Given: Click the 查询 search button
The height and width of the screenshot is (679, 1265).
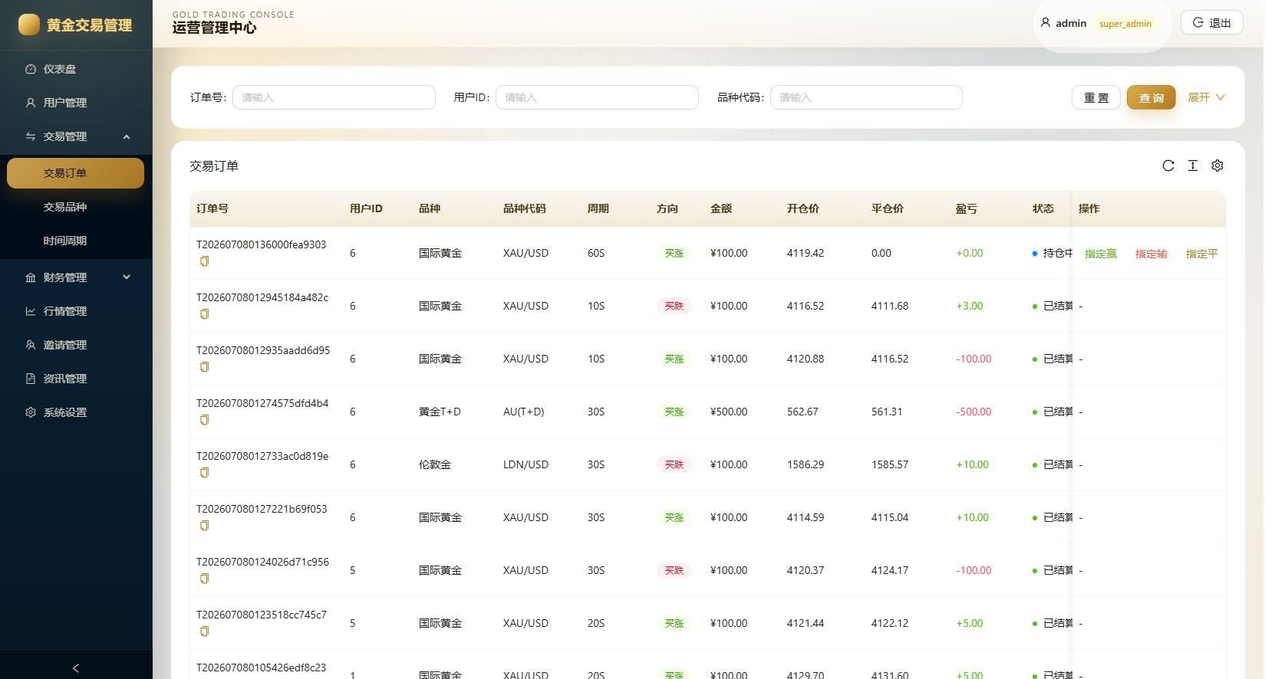Looking at the screenshot, I should (1151, 97).
